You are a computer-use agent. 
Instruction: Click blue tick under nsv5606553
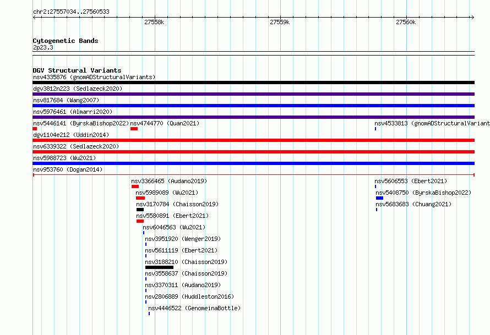click(375, 186)
